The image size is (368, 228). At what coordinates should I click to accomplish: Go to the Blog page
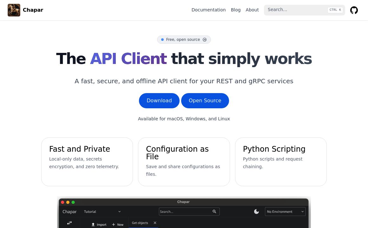[235, 10]
